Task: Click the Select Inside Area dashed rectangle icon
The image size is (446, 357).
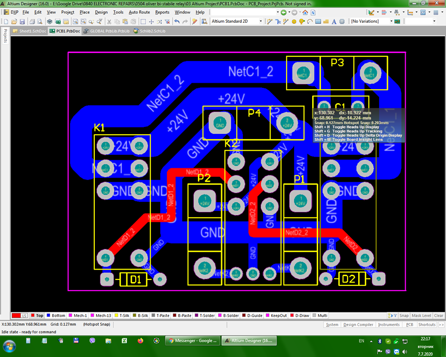Action: pyautogui.click(x=143, y=21)
